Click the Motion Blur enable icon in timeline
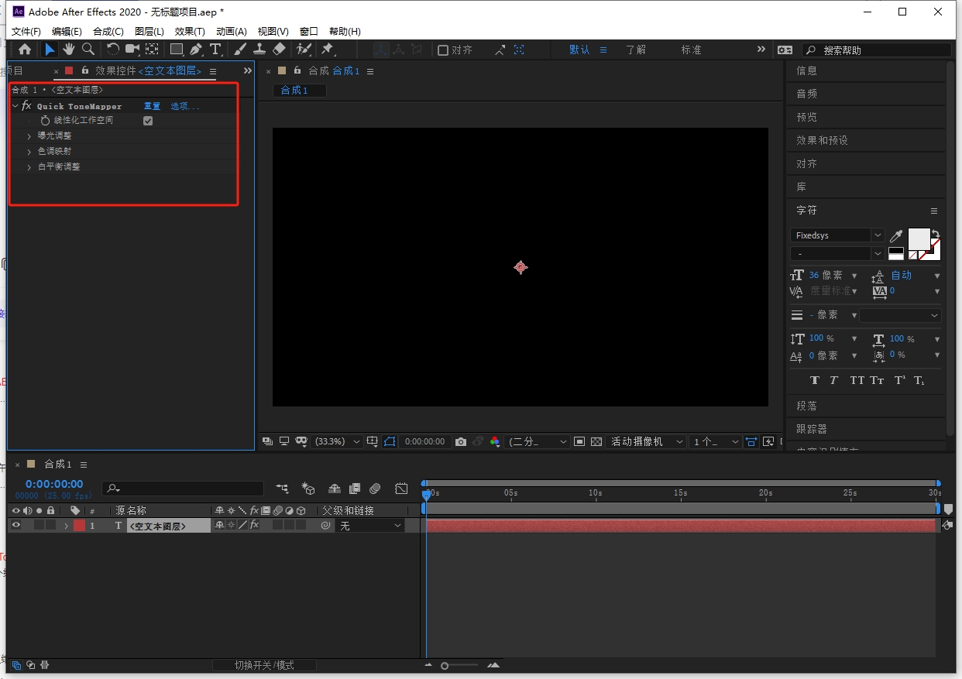Screen dimensions: 962x679 click(x=375, y=489)
